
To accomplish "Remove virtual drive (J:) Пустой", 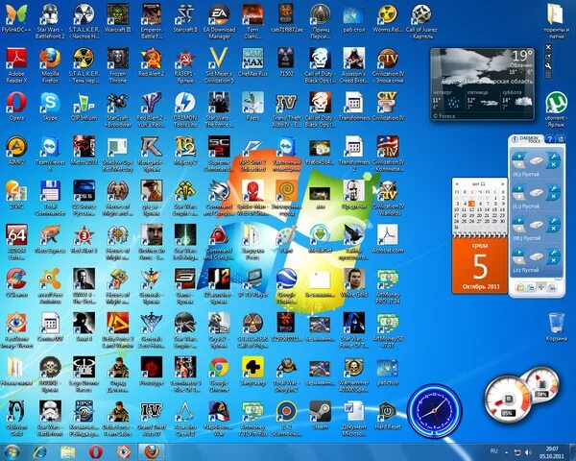I will pyautogui.click(x=554, y=260).
